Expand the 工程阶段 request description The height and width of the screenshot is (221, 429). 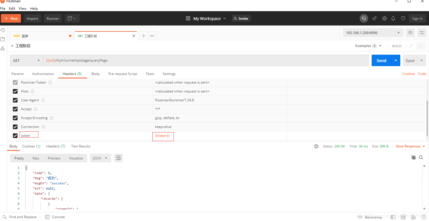pos(12,46)
